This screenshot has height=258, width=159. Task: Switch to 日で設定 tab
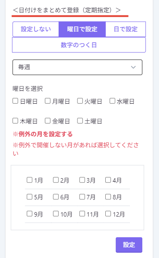point(126,29)
